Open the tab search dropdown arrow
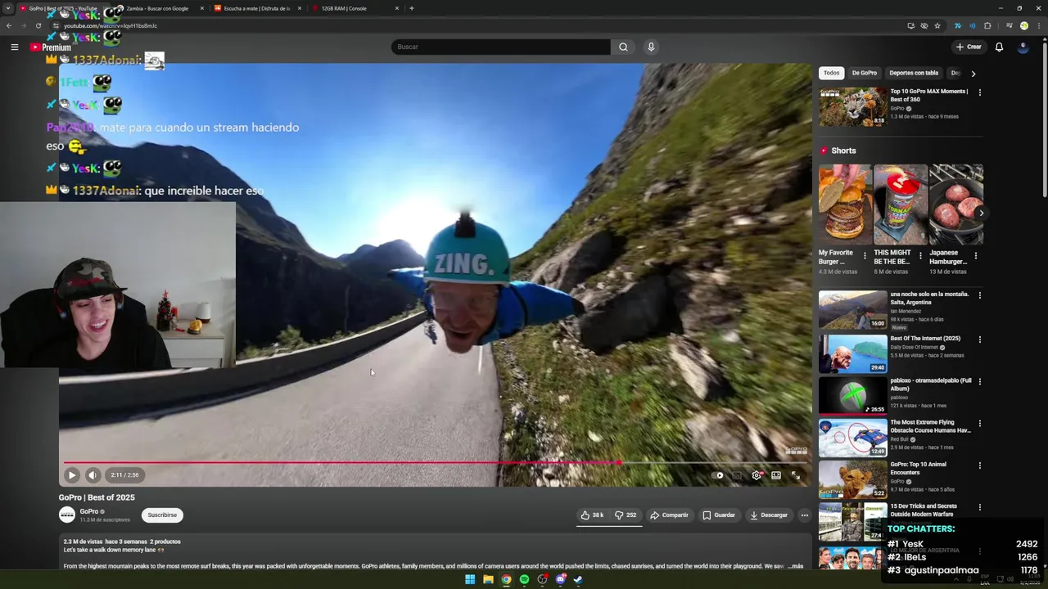Image resolution: width=1048 pixels, height=589 pixels. click(8, 8)
